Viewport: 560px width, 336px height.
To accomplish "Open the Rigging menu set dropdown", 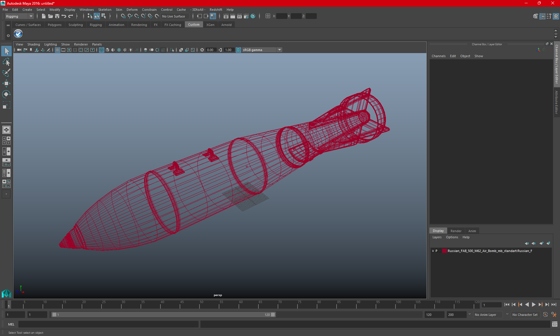I will point(19,16).
